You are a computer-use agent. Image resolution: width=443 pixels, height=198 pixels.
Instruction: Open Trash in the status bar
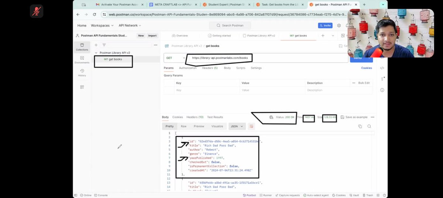pos(368,195)
